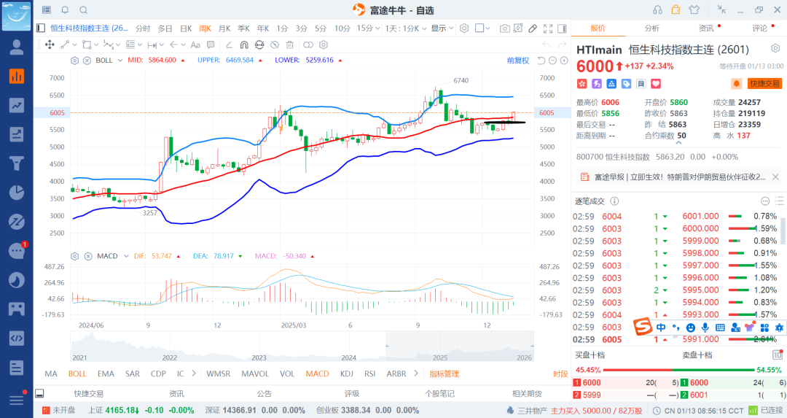Open BOLL indicator settings gear
This screenshot has width=787, height=418.
point(74,61)
